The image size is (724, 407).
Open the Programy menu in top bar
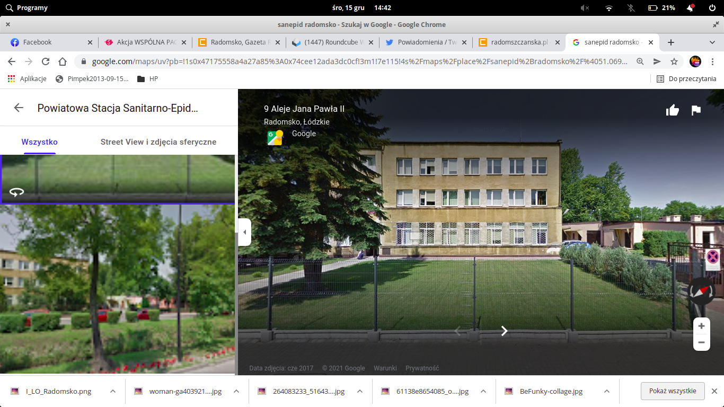27,8
